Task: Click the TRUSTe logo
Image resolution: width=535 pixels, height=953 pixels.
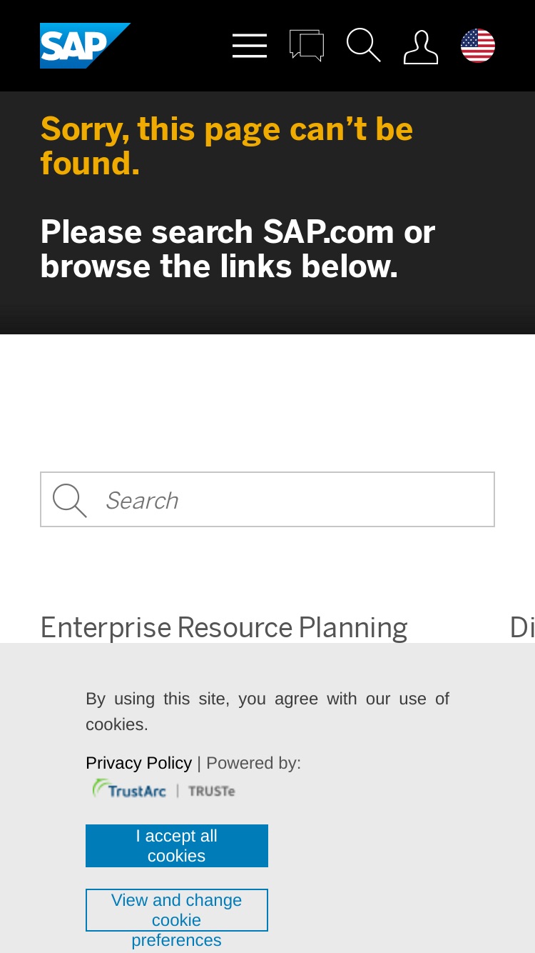Action: 211,791
